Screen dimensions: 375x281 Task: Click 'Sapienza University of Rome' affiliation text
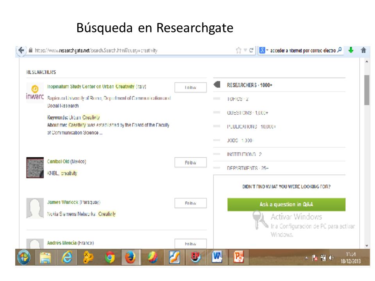click(75, 98)
